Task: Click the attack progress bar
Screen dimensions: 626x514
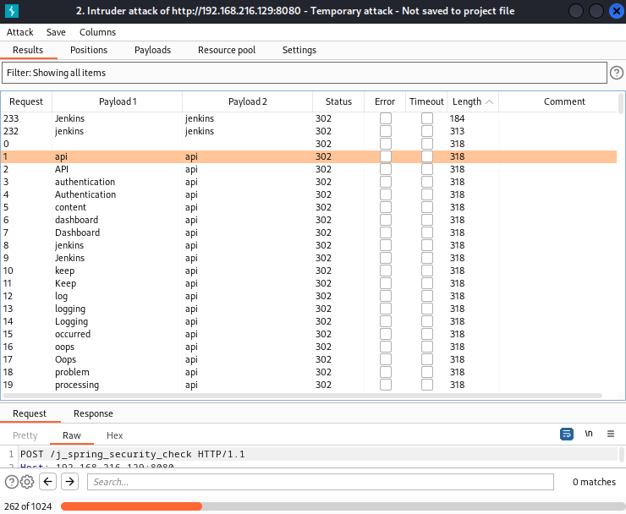Action: 343,506
